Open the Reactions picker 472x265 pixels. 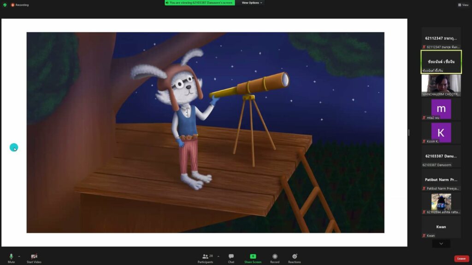(295, 257)
